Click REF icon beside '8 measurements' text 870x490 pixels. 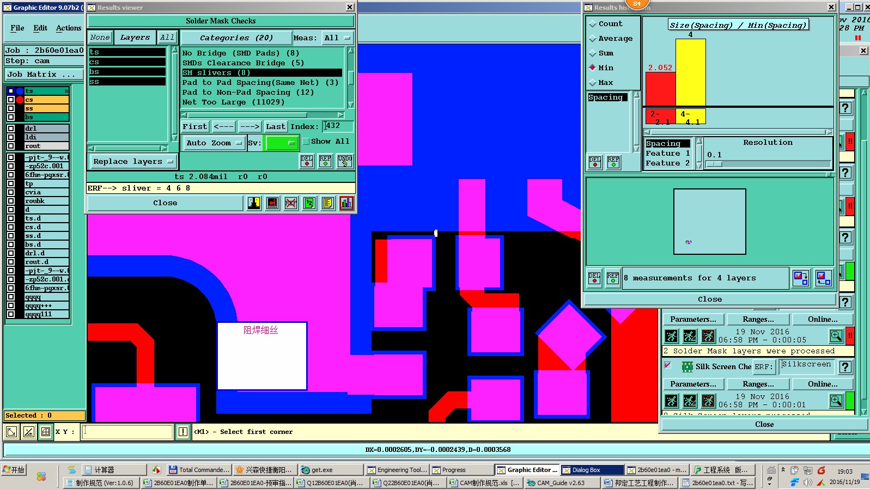click(x=613, y=278)
